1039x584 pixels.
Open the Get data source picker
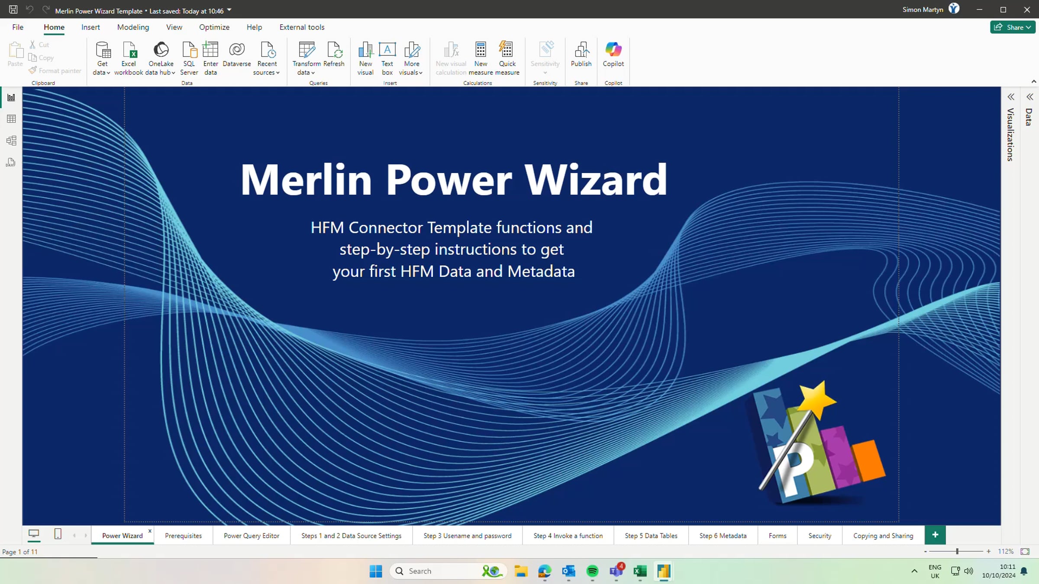coord(102,58)
